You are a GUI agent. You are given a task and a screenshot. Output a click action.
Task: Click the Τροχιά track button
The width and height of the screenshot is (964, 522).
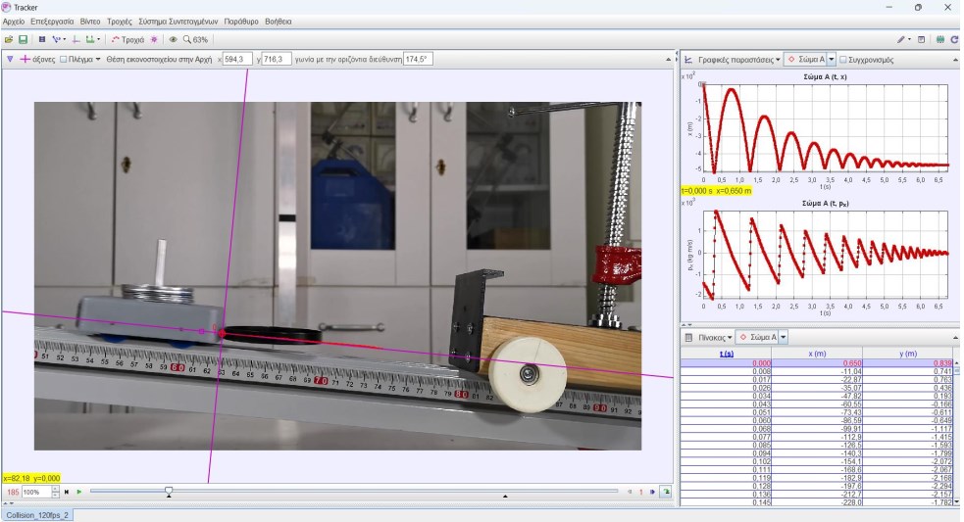click(127, 40)
